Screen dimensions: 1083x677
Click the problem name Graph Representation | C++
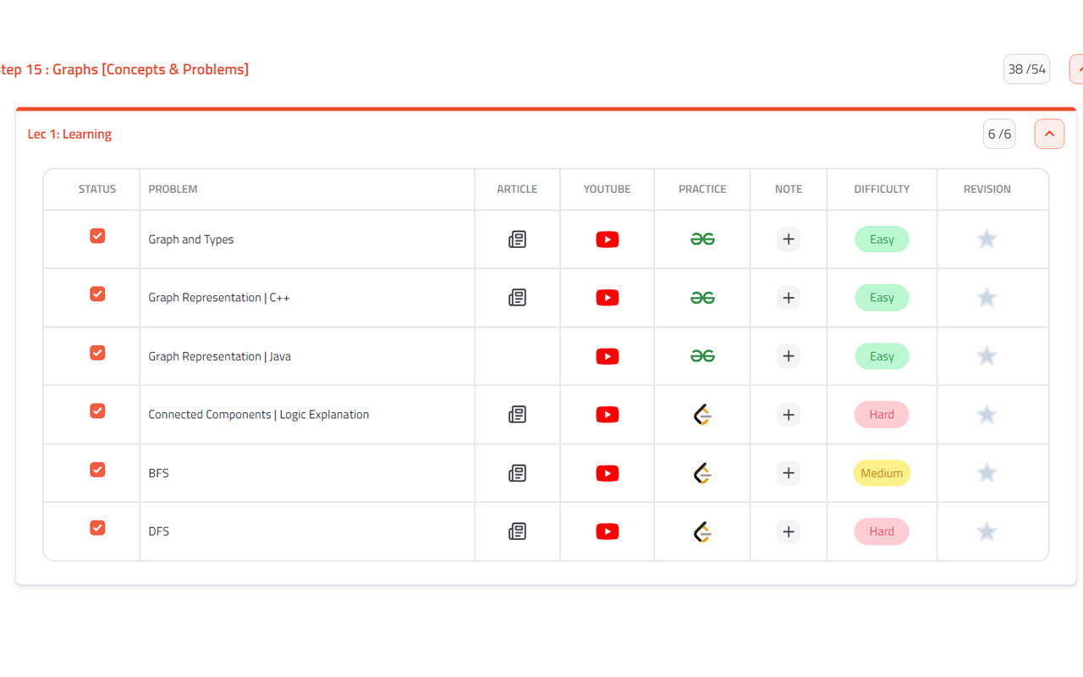pos(219,298)
